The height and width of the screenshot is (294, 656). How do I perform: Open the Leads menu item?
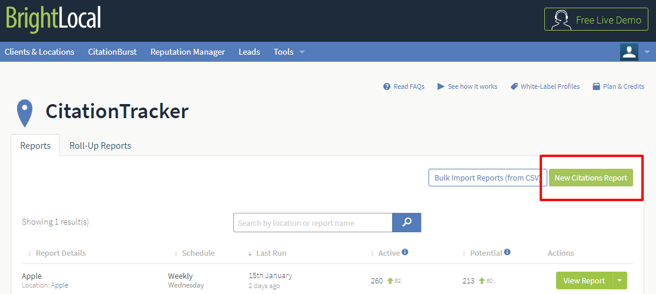pos(249,52)
